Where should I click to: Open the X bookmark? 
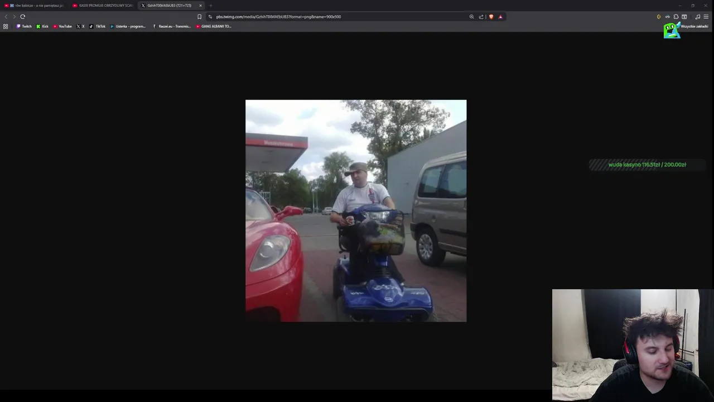(80, 26)
